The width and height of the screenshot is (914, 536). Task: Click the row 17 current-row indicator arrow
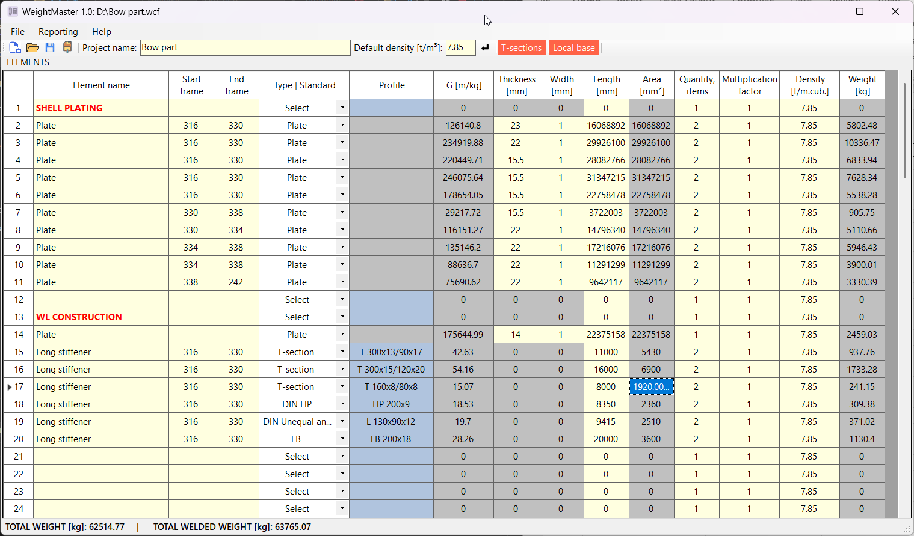pyautogui.click(x=10, y=387)
